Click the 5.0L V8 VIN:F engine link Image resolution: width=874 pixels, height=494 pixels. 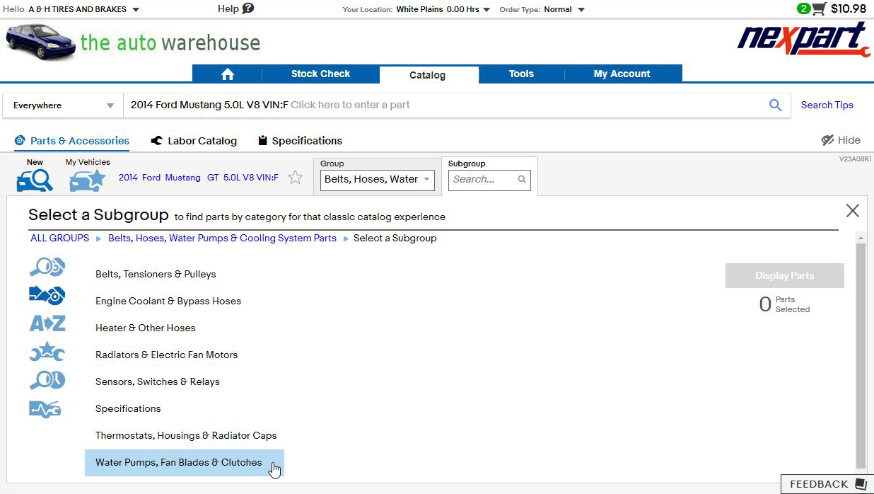[251, 178]
